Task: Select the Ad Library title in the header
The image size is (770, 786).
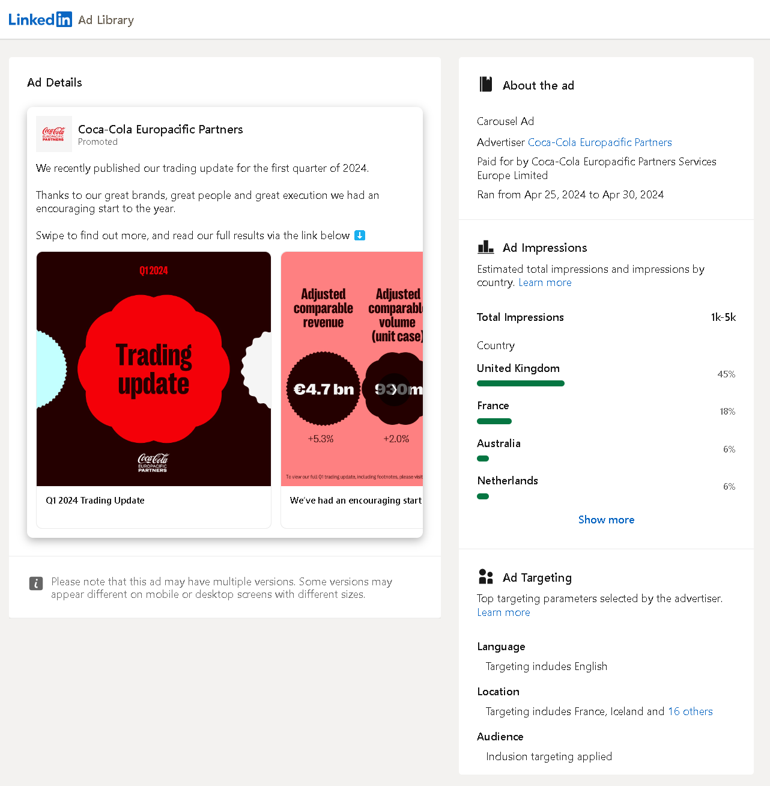Action: 106,19
